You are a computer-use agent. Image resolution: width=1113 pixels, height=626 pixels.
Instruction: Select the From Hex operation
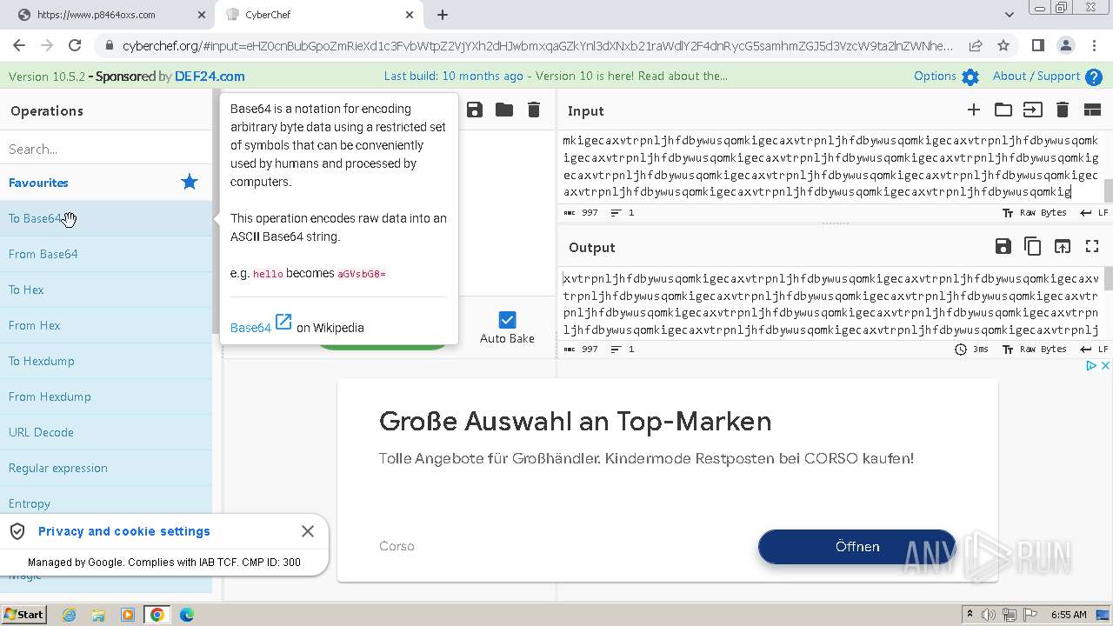tap(106, 325)
